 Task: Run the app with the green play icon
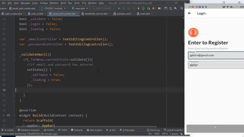119,8
